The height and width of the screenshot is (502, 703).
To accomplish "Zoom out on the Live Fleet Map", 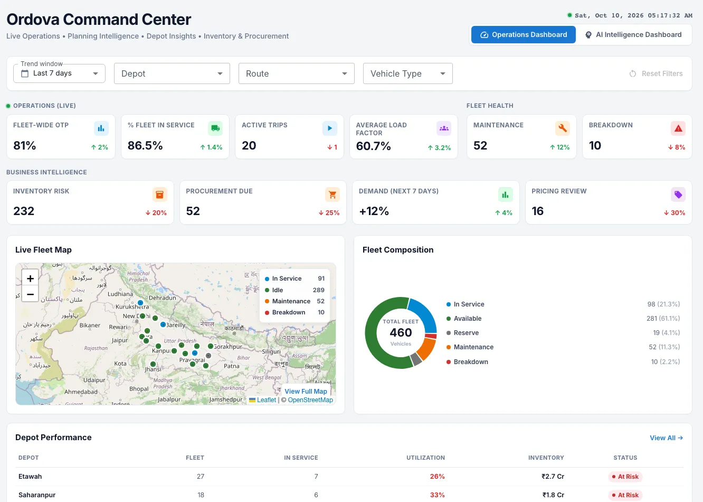I will click(30, 294).
